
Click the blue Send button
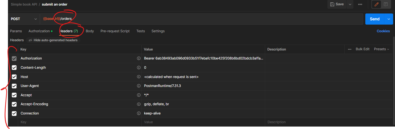375,19
